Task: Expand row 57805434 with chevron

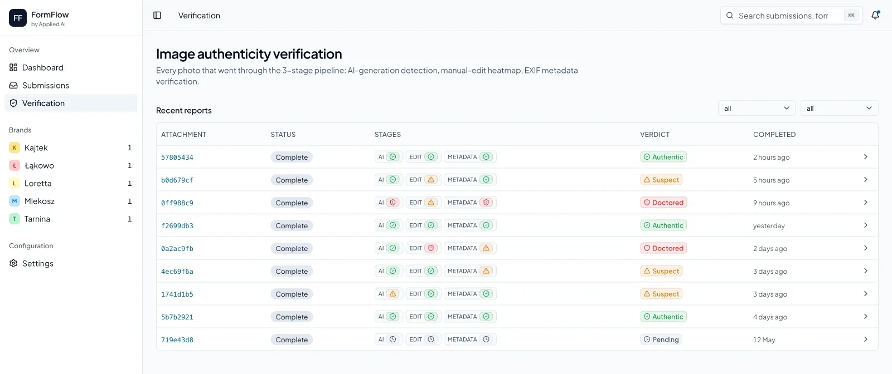Action: (866, 157)
